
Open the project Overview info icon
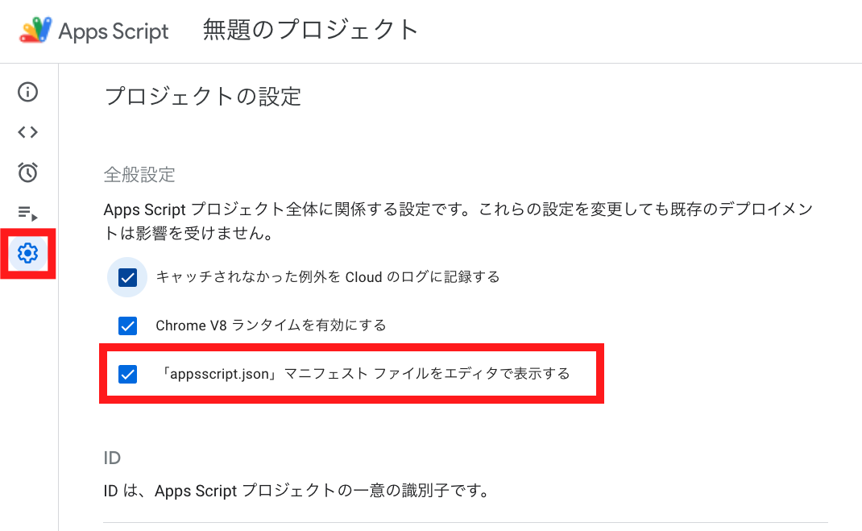[27, 92]
